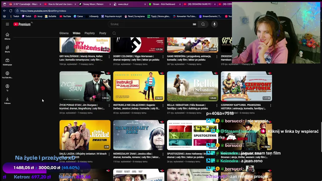Open the on-screen keyboard icon in search

(194, 24)
